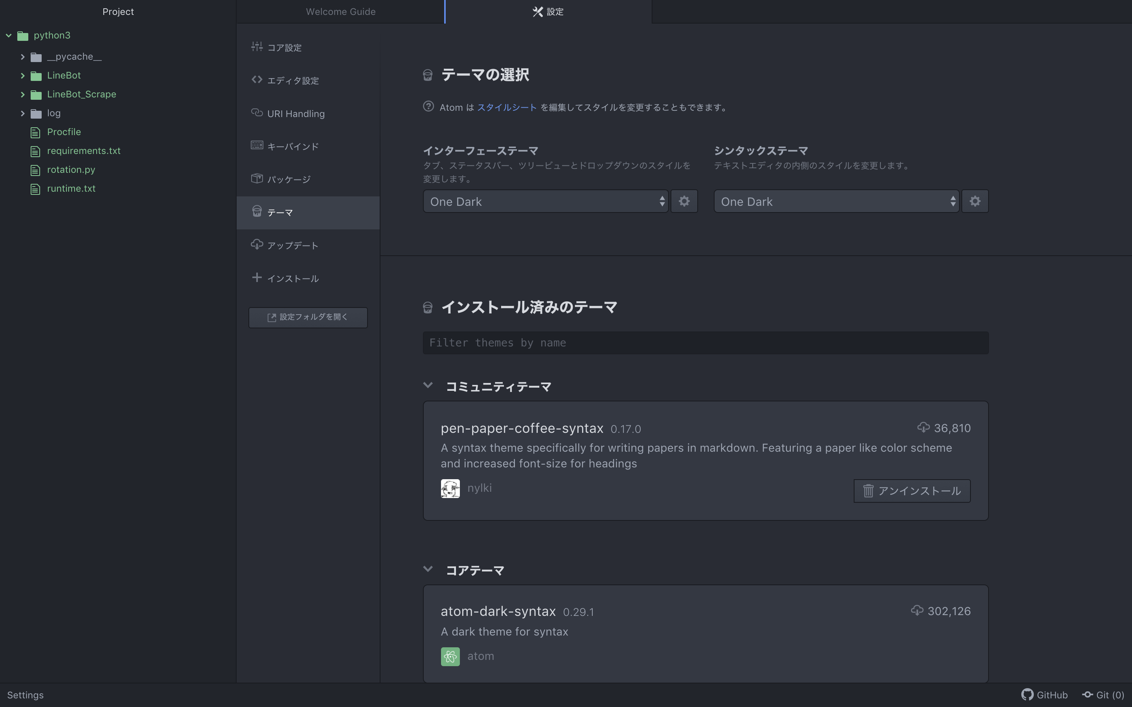The width and height of the screenshot is (1132, 707).
Task: Select runtime.txt in the project tree
Action: coord(71,189)
